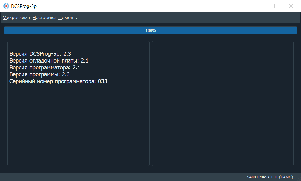The width and height of the screenshot is (301, 181).
Task: Click 'Серийный номер программатора: 033' line
Action: [x=58, y=81]
